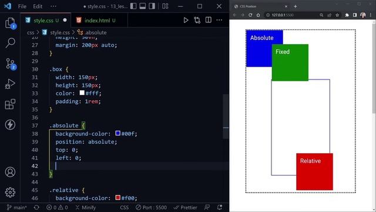Viewport: 376px width, 212px height.
Task: Click the Port : 5500 Live Server button
Action: point(151,207)
